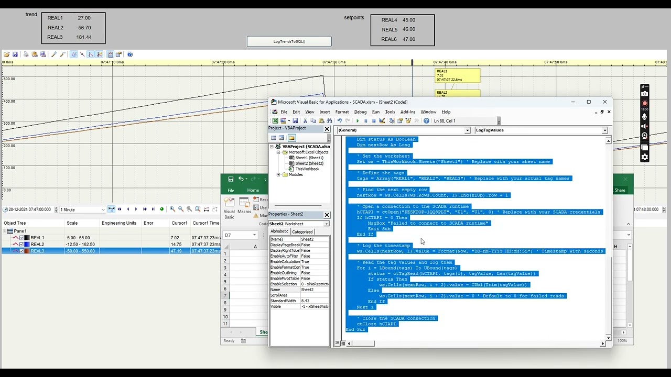Viewport: 671px width, 377px height.
Task: Click the Home tab in Excel ribbon
Action: coord(253,190)
